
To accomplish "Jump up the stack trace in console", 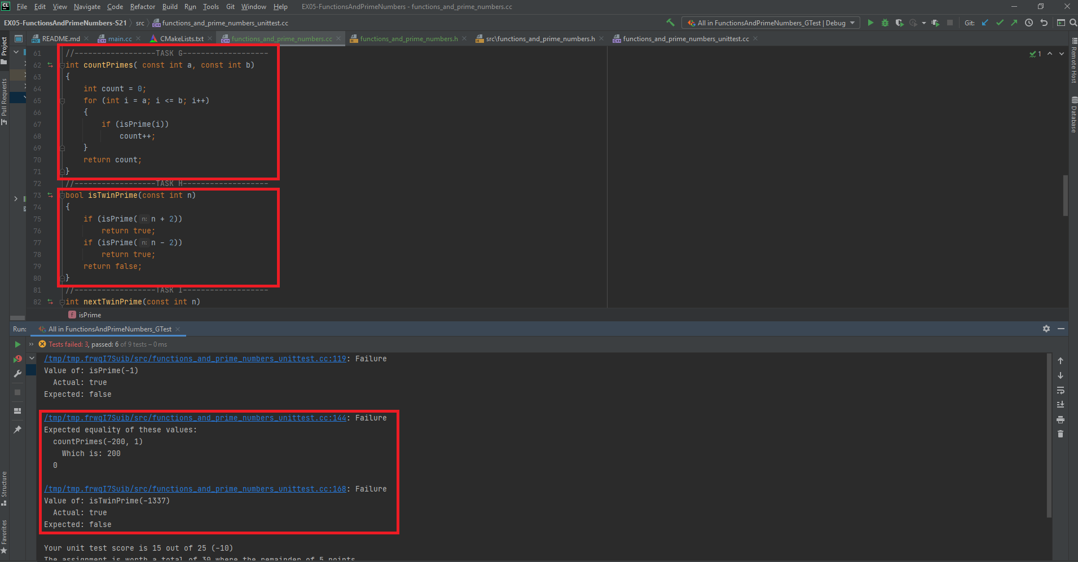I will coord(1061,361).
